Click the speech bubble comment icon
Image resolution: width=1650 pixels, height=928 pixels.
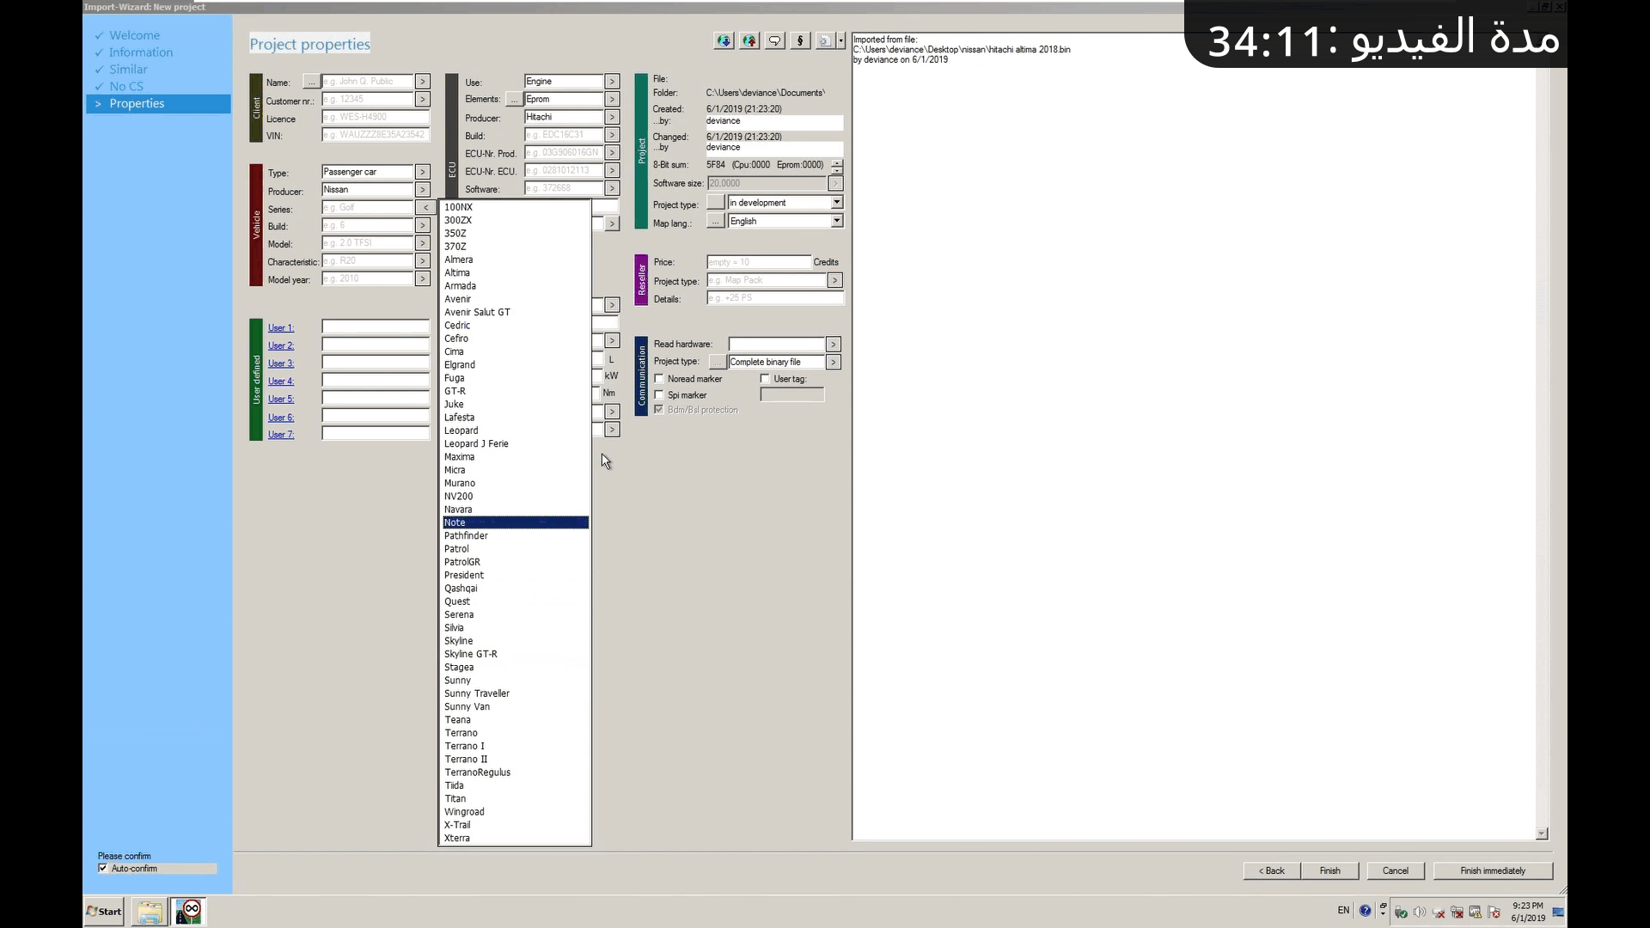(774, 40)
